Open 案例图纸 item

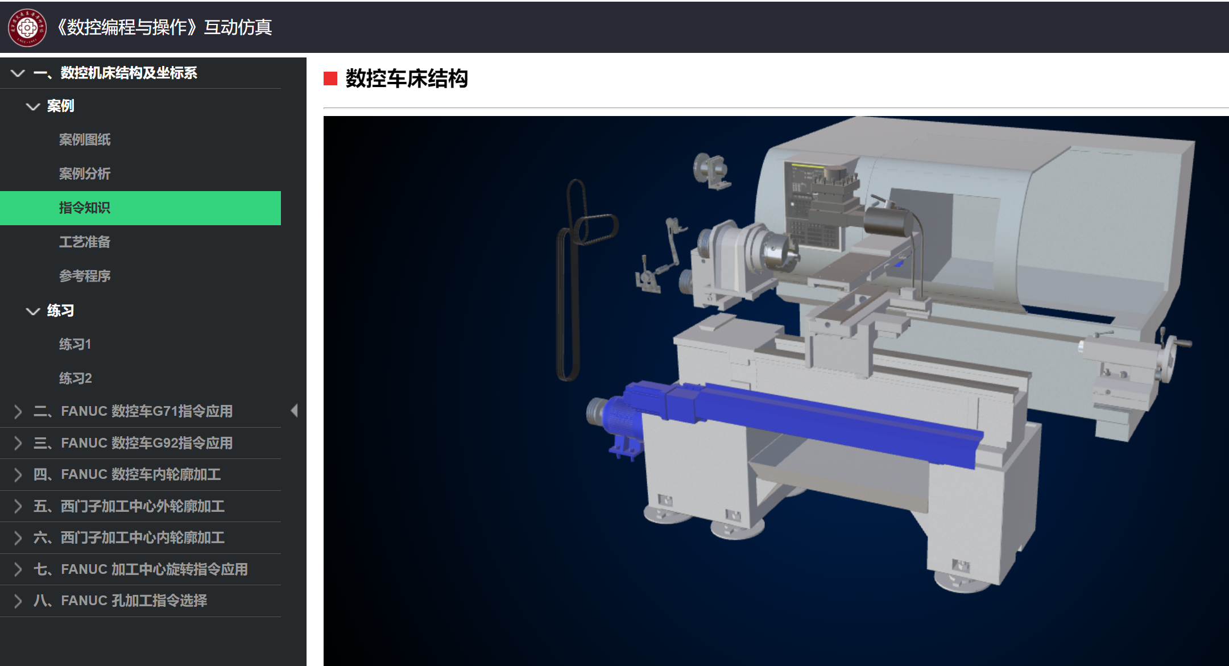pyautogui.click(x=85, y=140)
